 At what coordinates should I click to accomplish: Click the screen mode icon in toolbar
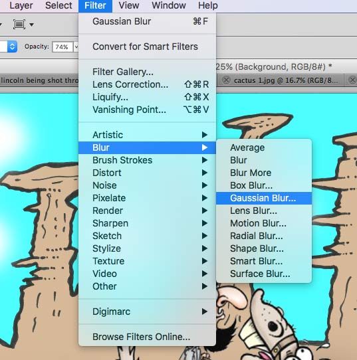click(19, 24)
